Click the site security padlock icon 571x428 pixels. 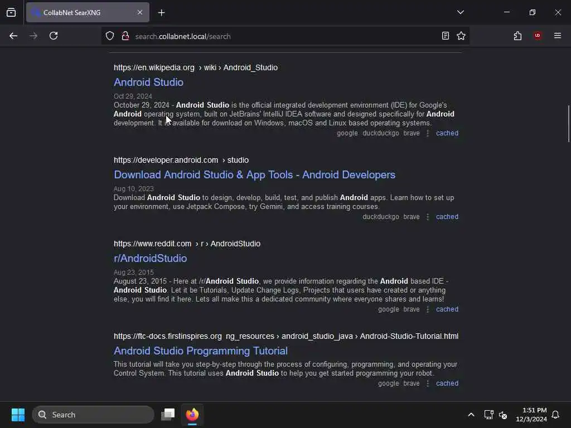click(125, 36)
